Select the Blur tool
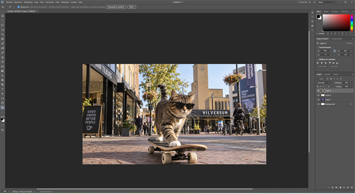The width and height of the screenshot is (355, 194). pyautogui.click(x=3, y=76)
